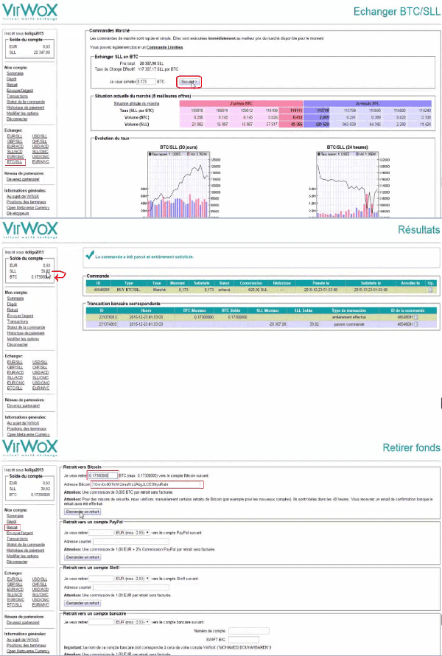The width and height of the screenshot is (442, 656).
Task: Click the 'BUY BTC/SLL' type cell in the Commande table
Action: point(128,290)
